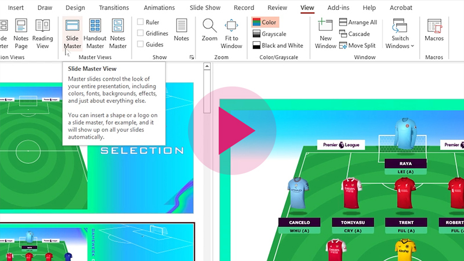Toggle the Gridlines checkbox
Image resolution: width=464 pixels, height=261 pixels.
click(140, 34)
